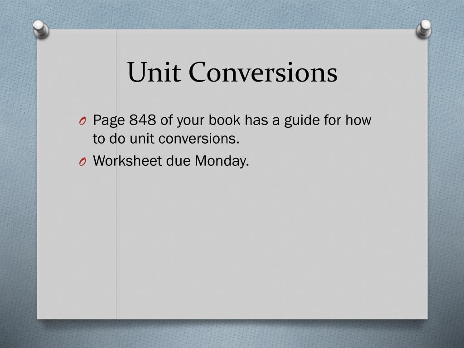This screenshot has height=348, width=464.
Task: Click the 'Unit Conversions' slide title
Action: pos(232,72)
